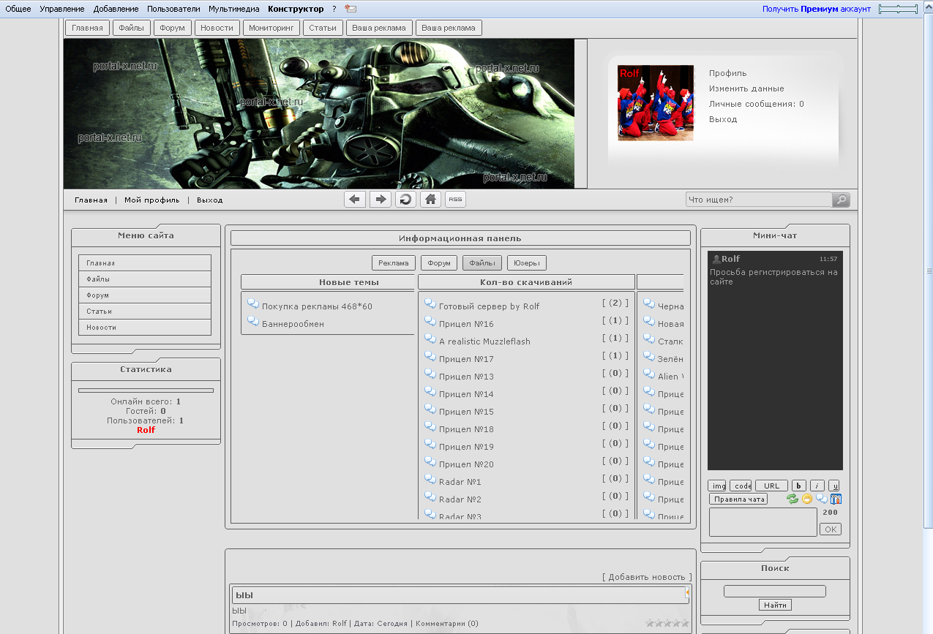Click the "code" button in mini-chat
Screen dimensions: 933x634
coord(741,486)
